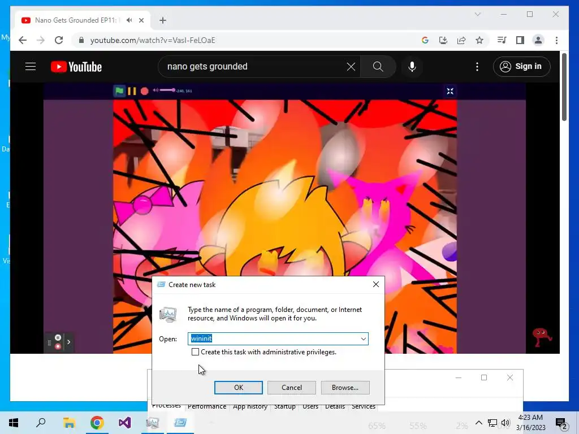The height and width of the screenshot is (434, 579).
Task: Open the Chrome three-dot menu
Action: pos(556,40)
